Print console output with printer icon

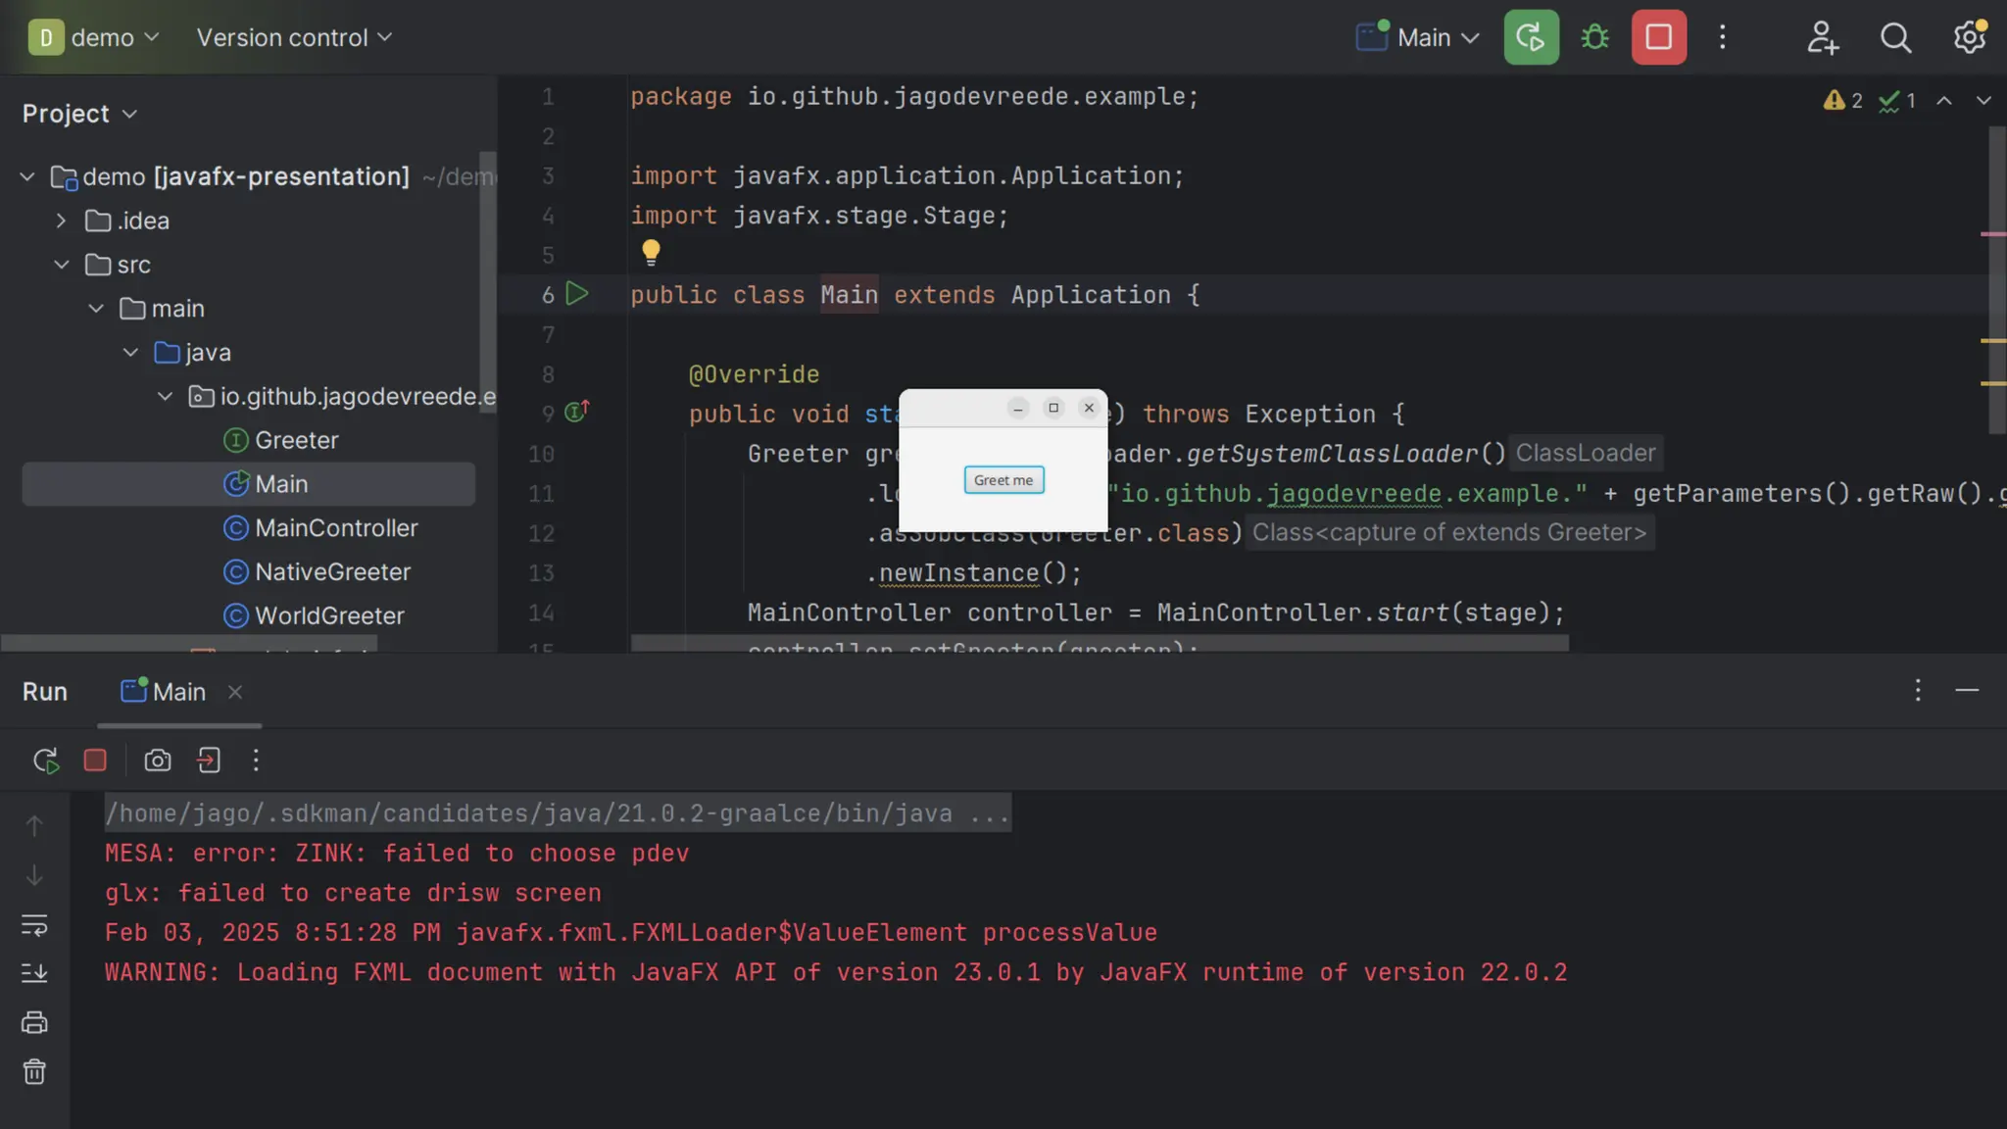coord(34,1022)
